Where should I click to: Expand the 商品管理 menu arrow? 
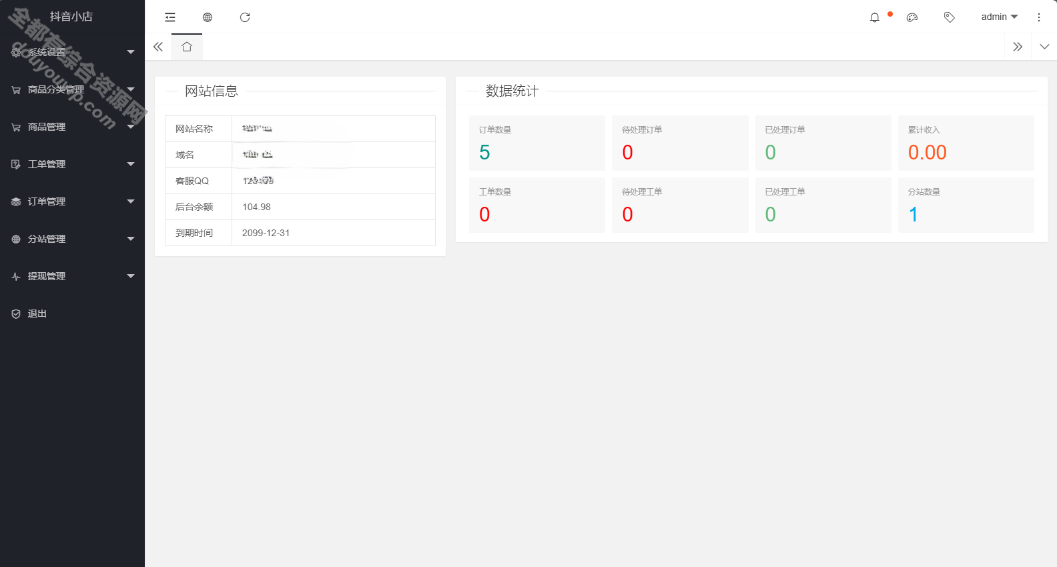click(x=131, y=127)
